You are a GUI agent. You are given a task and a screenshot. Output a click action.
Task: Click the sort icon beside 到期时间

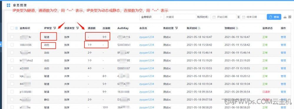tap(237, 28)
